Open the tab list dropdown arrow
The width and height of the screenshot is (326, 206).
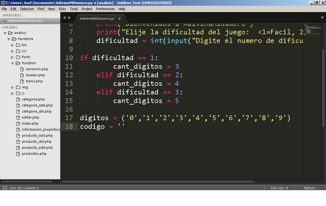click(x=322, y=18)
